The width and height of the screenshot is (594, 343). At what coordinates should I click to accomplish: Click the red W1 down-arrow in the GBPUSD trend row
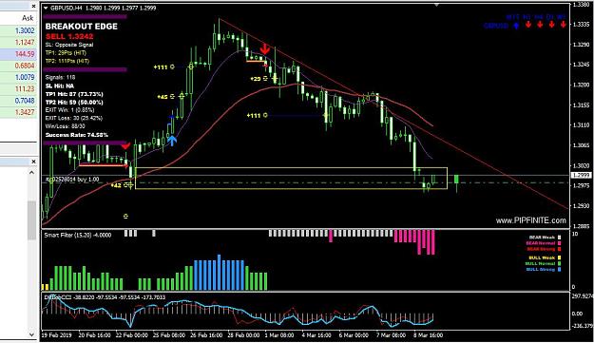pyautogui.click(x=564, y=25)
